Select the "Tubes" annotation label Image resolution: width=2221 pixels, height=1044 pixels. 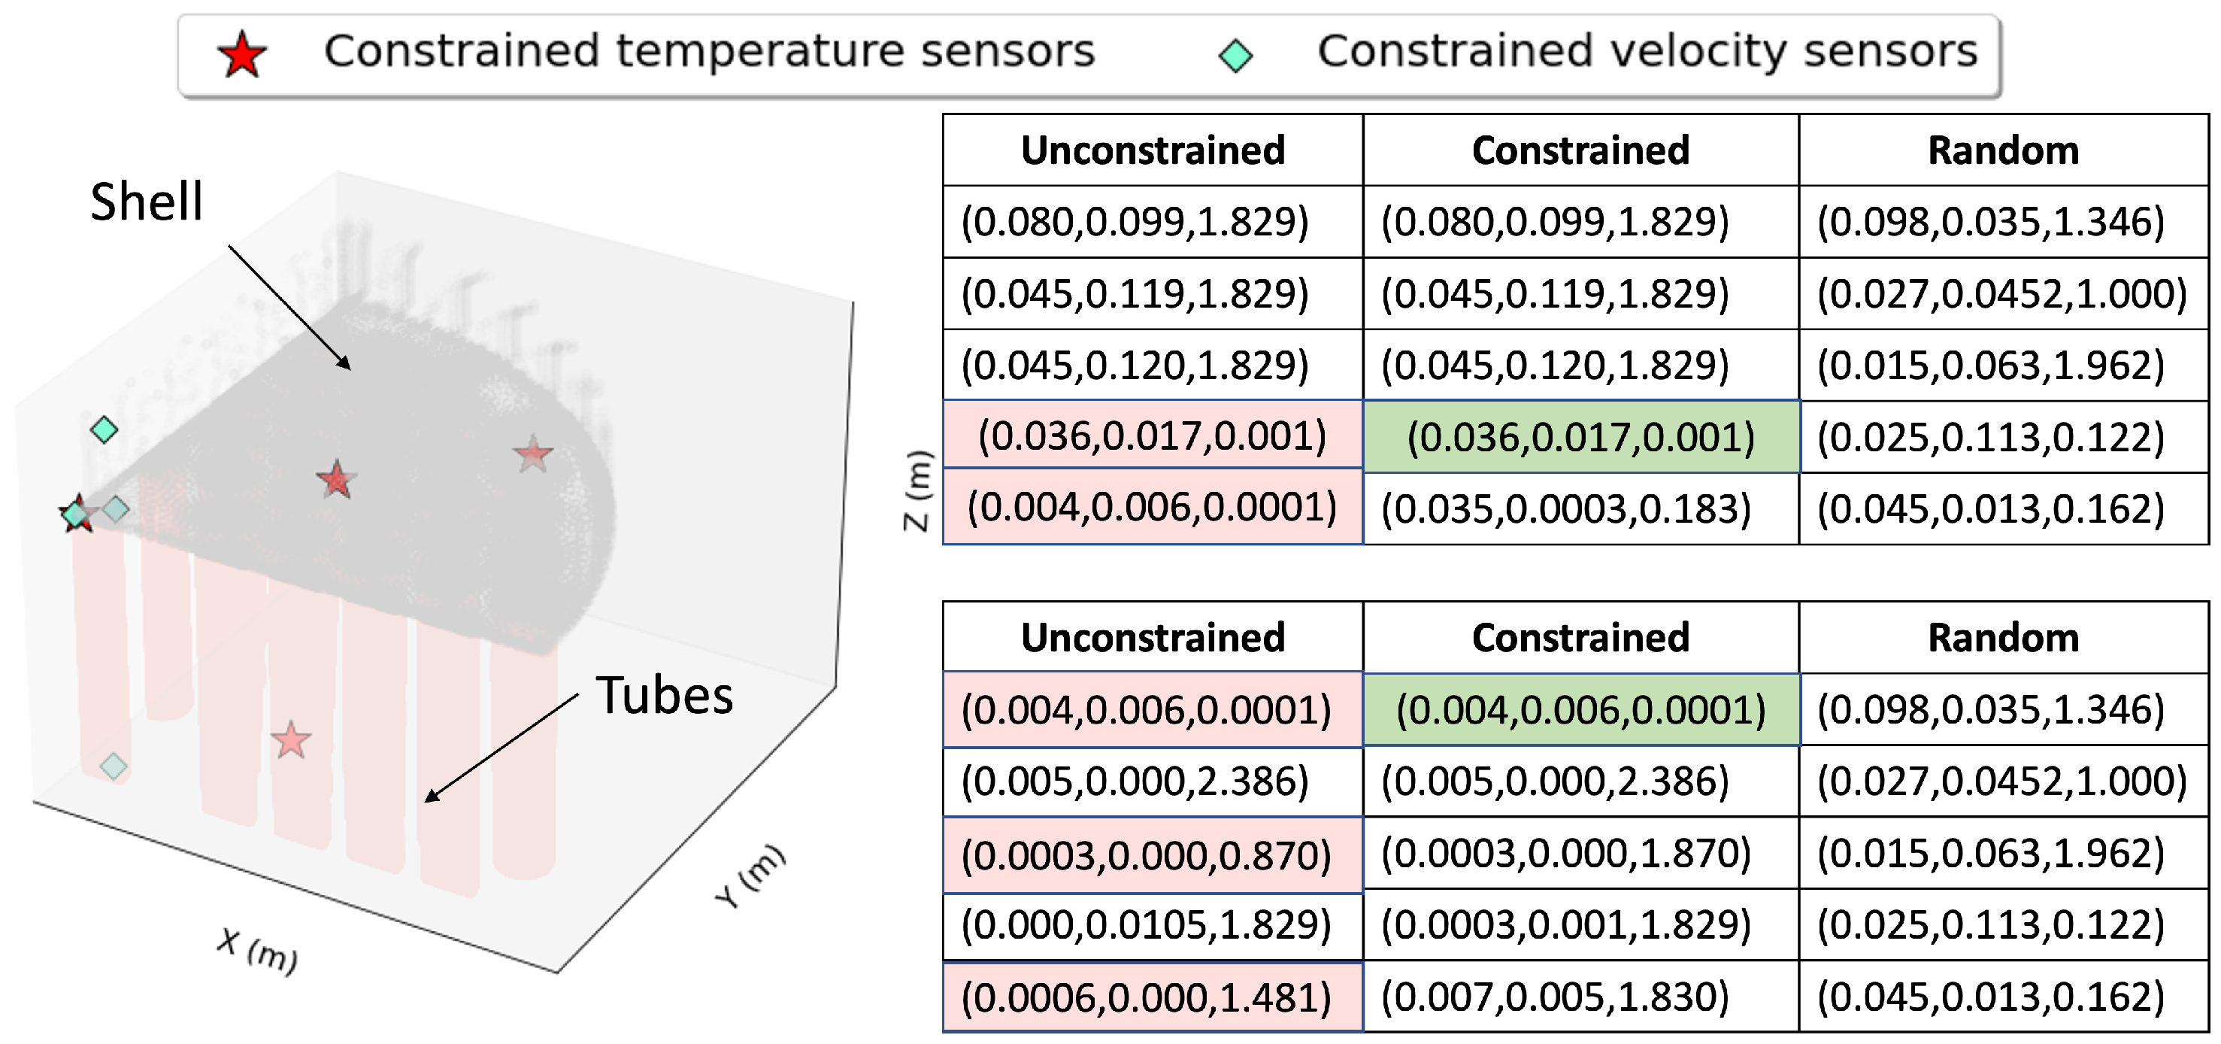(x=664, y=696)
